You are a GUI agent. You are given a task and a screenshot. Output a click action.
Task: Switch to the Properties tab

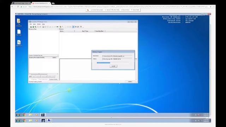[34, 79]
